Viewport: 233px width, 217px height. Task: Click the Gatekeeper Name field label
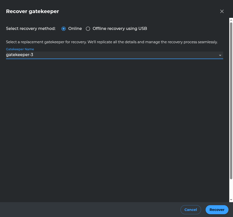[x=20, y=49]
